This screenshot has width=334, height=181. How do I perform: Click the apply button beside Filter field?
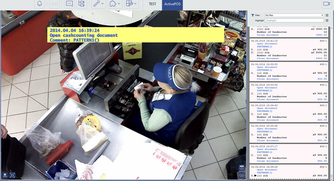[x=328, y=15]
